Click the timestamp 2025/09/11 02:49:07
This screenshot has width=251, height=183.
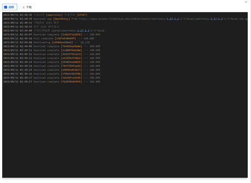(x=18, y=34)
